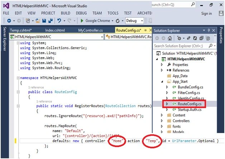Click the Visual Studio logo icon

(x=6, y=6)
